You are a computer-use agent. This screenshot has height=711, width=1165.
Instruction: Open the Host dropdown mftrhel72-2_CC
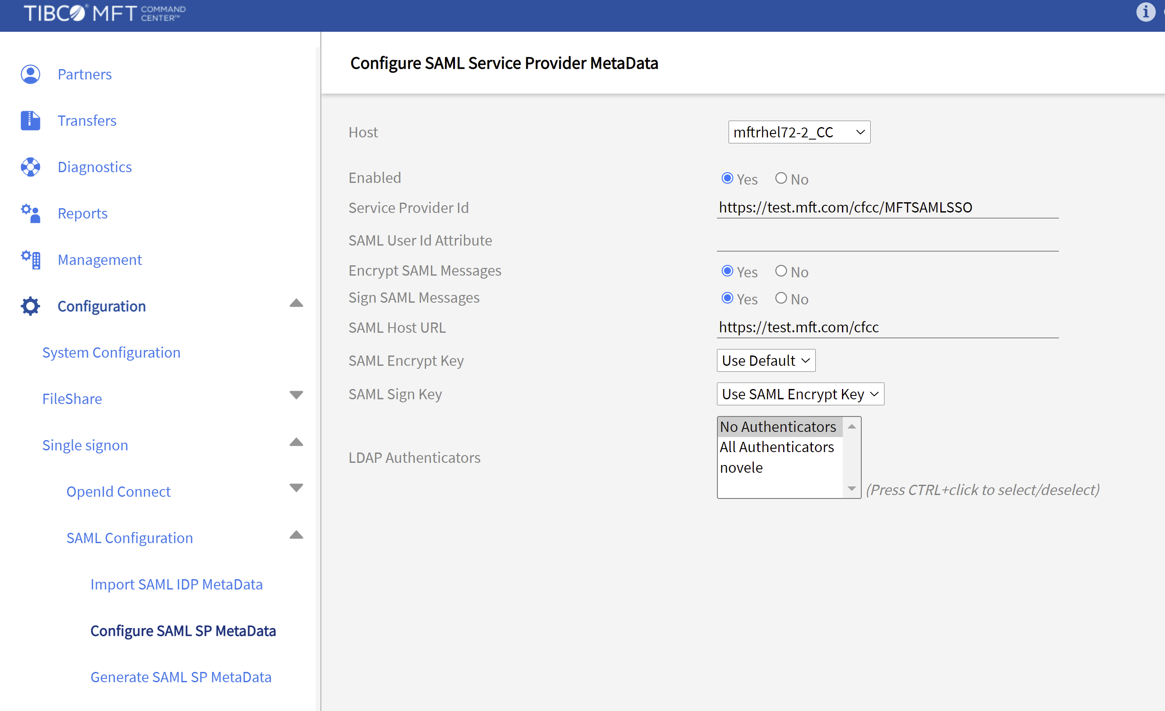799,132
